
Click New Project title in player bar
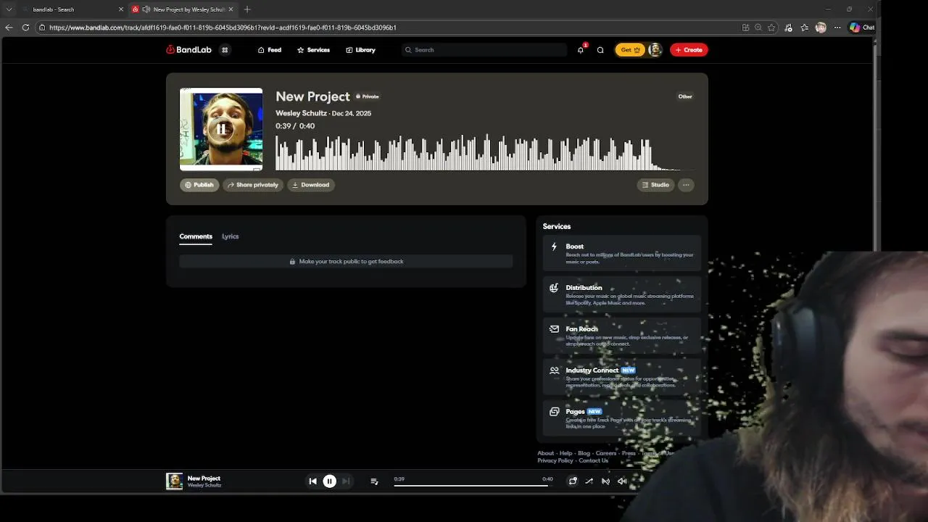point(204,478)
